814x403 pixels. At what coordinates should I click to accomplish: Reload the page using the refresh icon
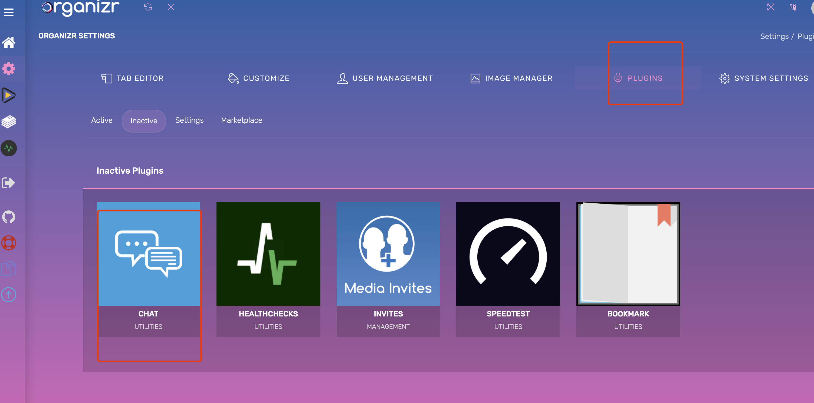[148, 7]
